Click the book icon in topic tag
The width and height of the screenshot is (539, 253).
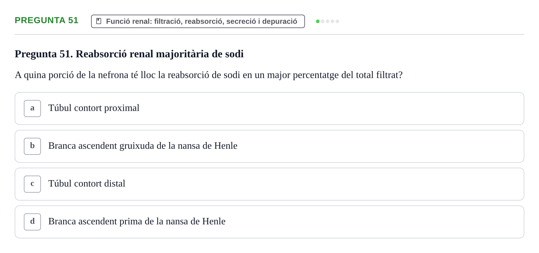coord(99,21)
